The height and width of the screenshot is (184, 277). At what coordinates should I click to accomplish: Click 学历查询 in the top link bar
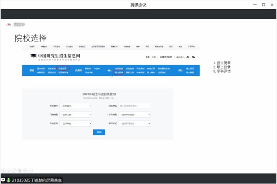click(56, 47)
